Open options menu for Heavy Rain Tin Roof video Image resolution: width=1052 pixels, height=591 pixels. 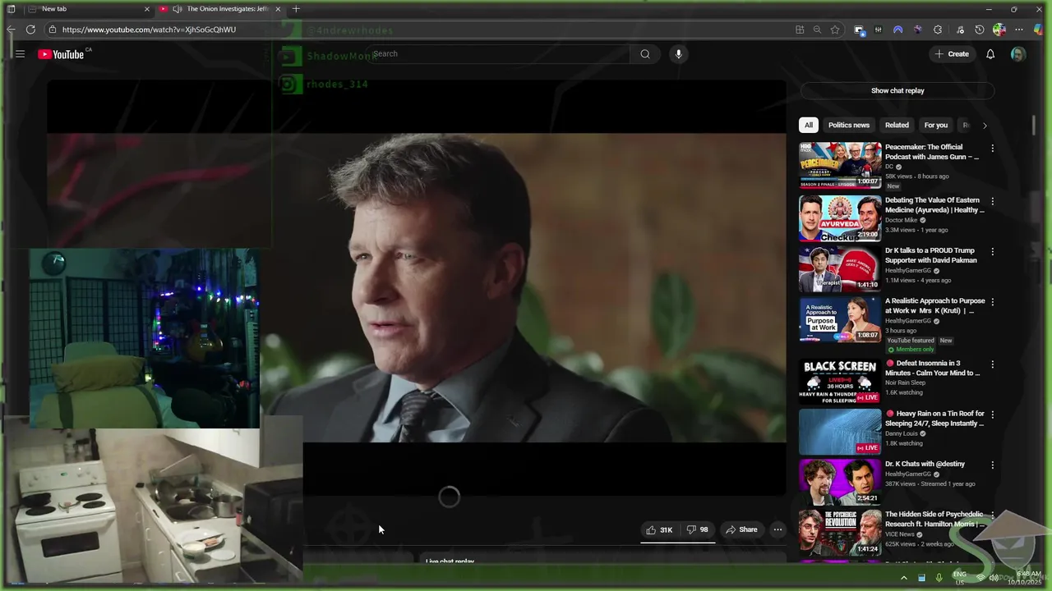[992, 415]
